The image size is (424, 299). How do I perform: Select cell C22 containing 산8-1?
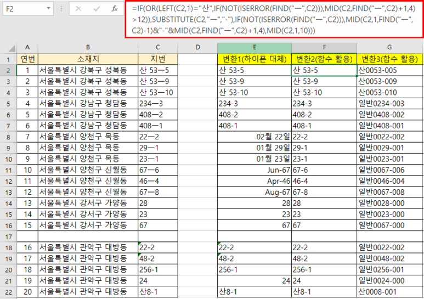(158, 292)
